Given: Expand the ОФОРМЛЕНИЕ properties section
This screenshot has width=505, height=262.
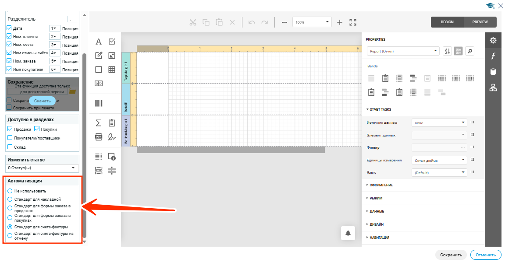Looking at the screenshot, I should click(x=381, y=185).
